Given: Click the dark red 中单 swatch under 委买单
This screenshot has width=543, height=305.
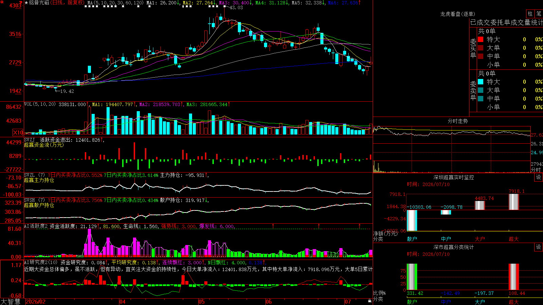Looking at the screenshot, I should pos(481,56).
